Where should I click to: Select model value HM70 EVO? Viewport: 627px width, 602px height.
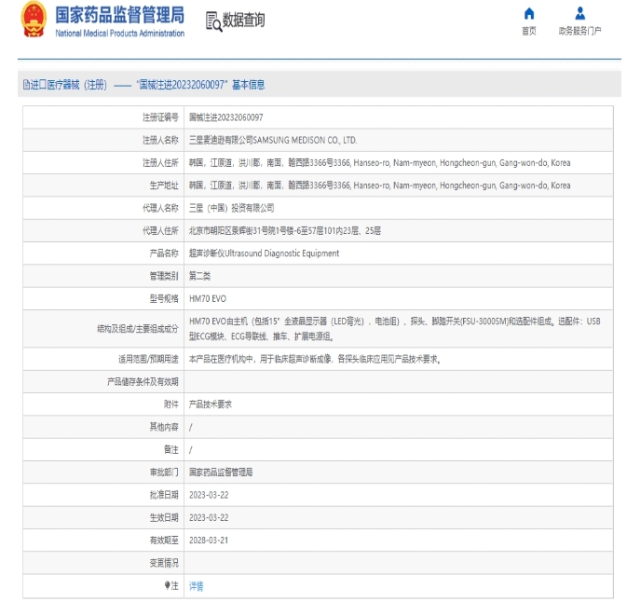click(208, 299)
